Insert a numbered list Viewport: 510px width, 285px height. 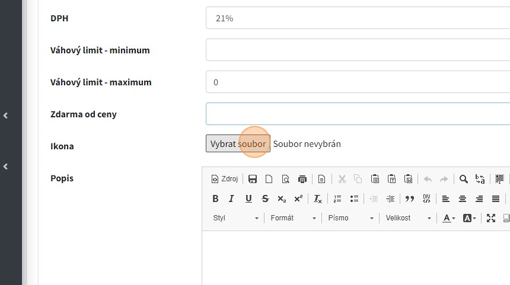(338, 198)
